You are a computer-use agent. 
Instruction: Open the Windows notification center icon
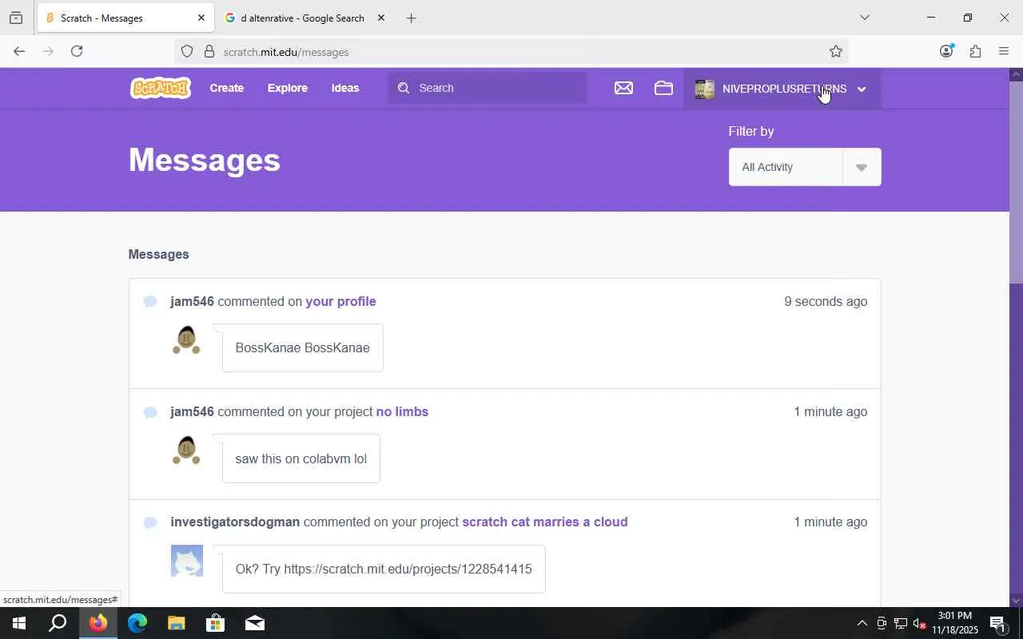[997, 623]
